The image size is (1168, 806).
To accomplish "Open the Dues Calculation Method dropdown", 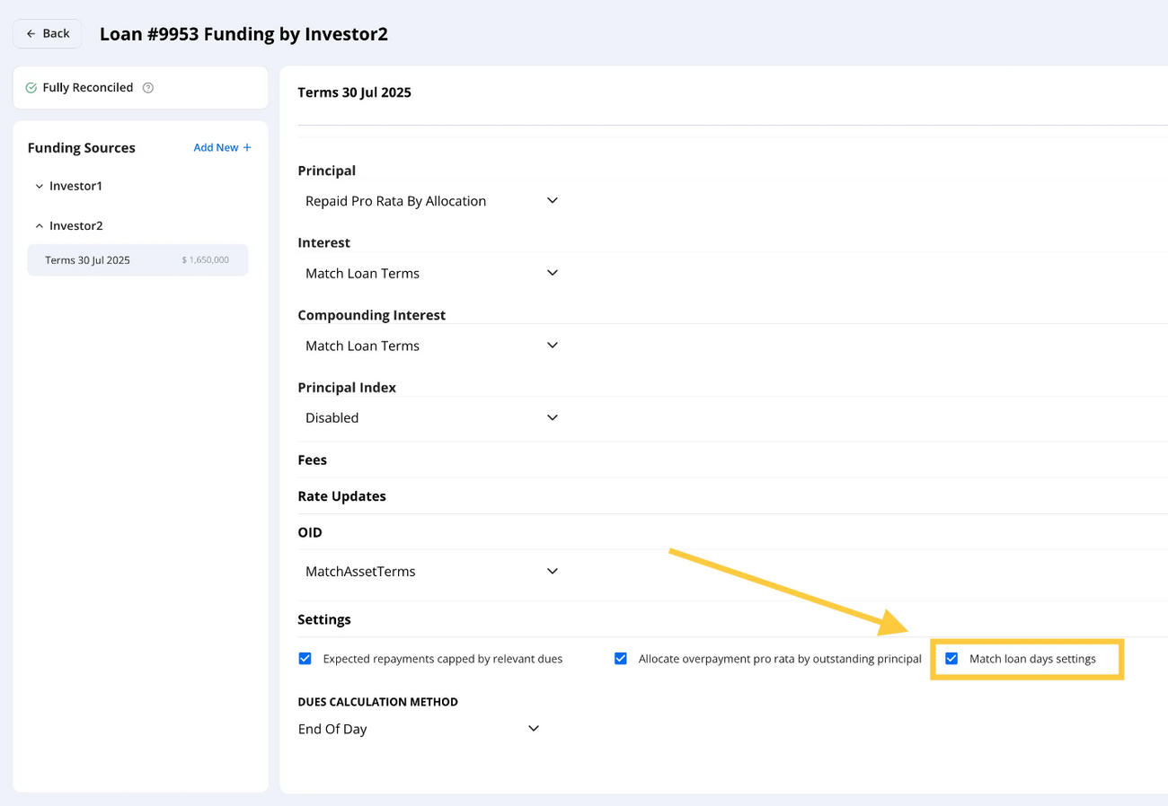I will tap(534, 729).
